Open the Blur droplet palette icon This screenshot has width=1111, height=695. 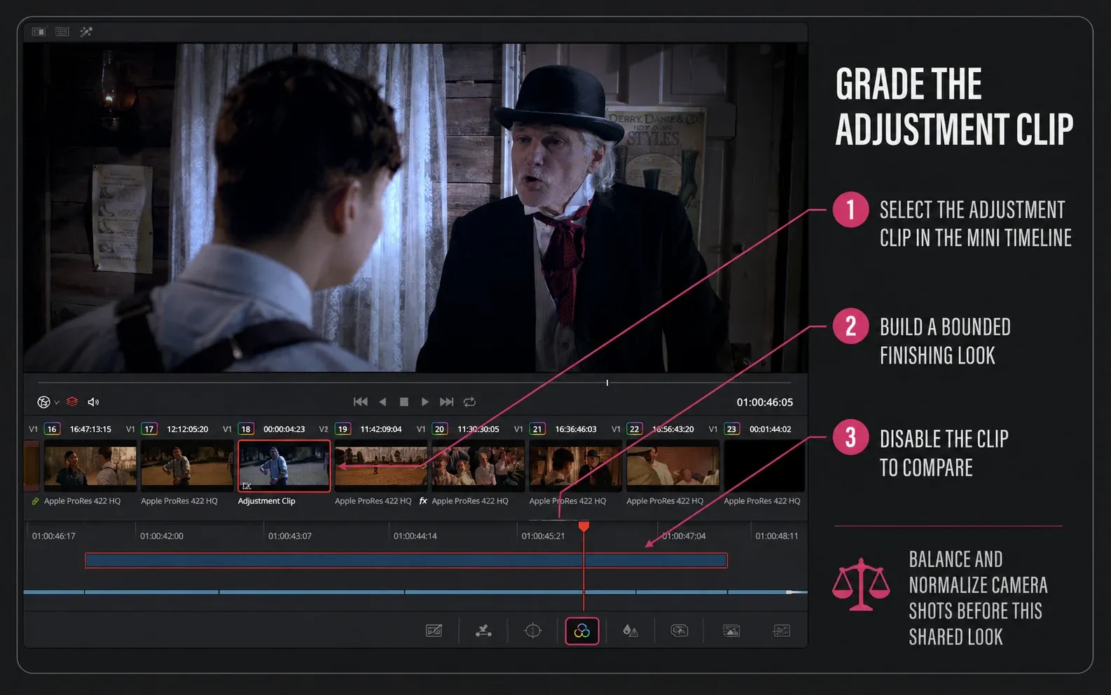(630, 631)
